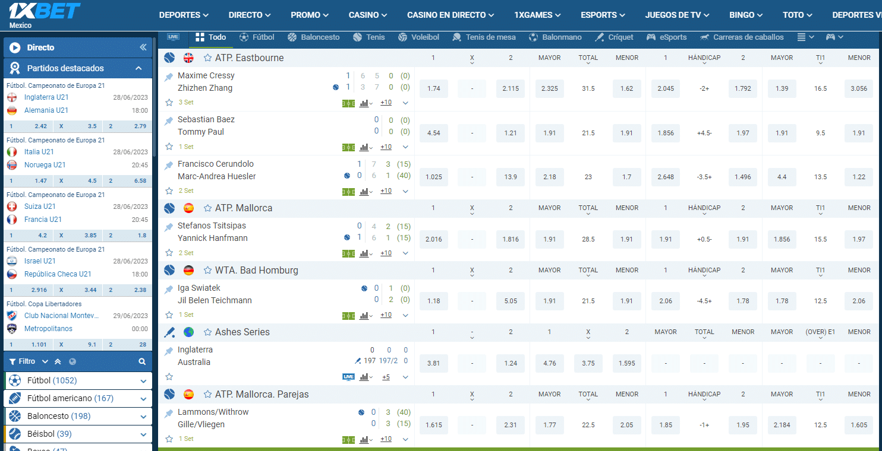Toggle favorite star for Iga Swiatek match
Screen dimensions: 882x451
(169, 315)
